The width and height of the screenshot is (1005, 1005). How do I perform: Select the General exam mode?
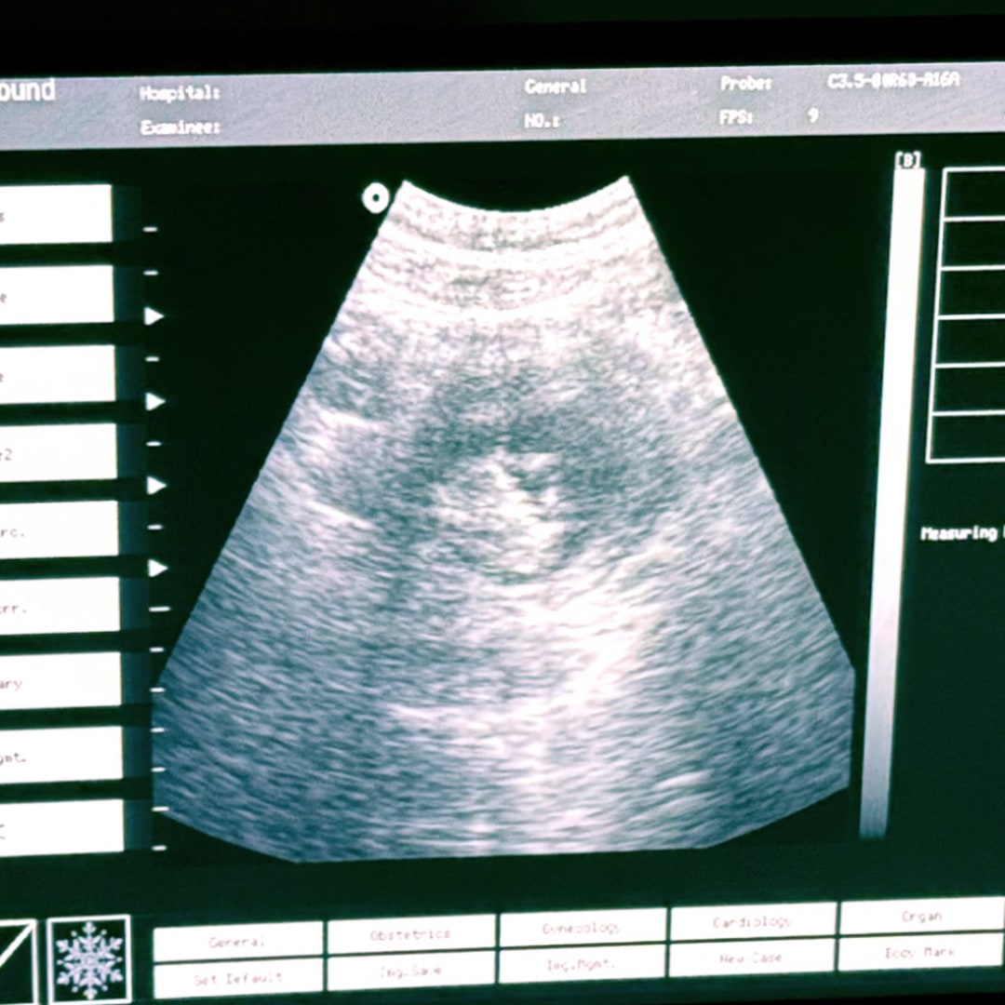238,942
